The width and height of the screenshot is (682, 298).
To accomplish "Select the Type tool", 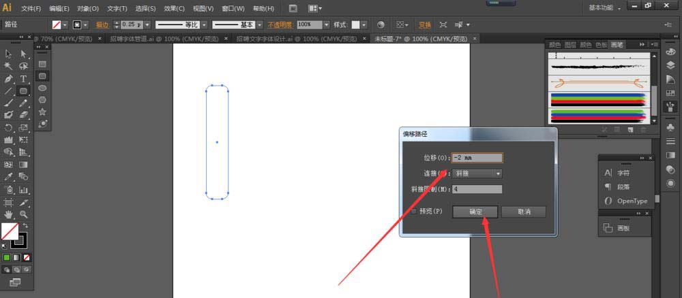I will [23, 78].
